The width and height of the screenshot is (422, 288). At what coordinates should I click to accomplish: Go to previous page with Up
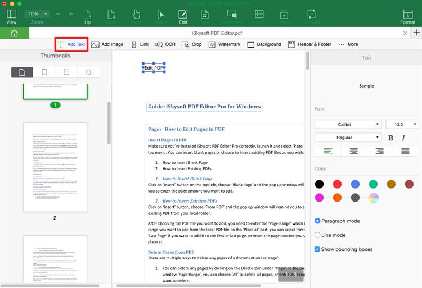(87, 17)
